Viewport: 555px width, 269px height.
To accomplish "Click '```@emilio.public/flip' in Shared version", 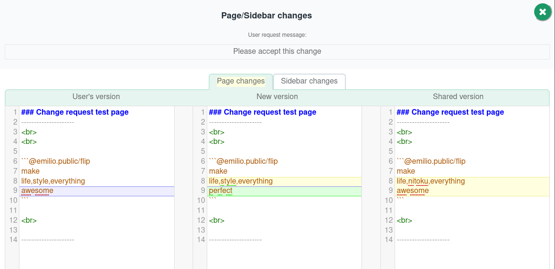I will pos(431,161).
